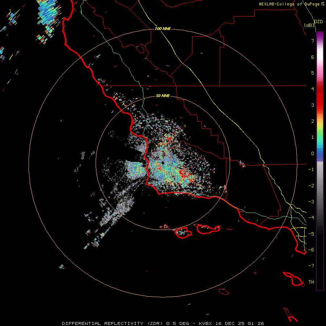Viewport: 326px width, 326px height.
Task: Click the -7 value on color scale
Action: click(311, 266)
